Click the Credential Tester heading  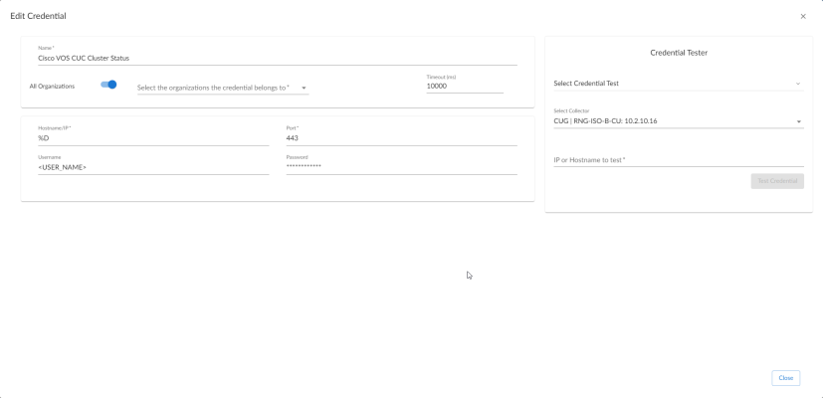click(679, 53)
